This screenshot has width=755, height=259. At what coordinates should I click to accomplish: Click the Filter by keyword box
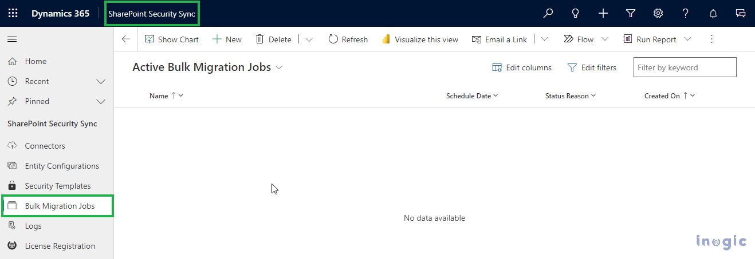685,67
